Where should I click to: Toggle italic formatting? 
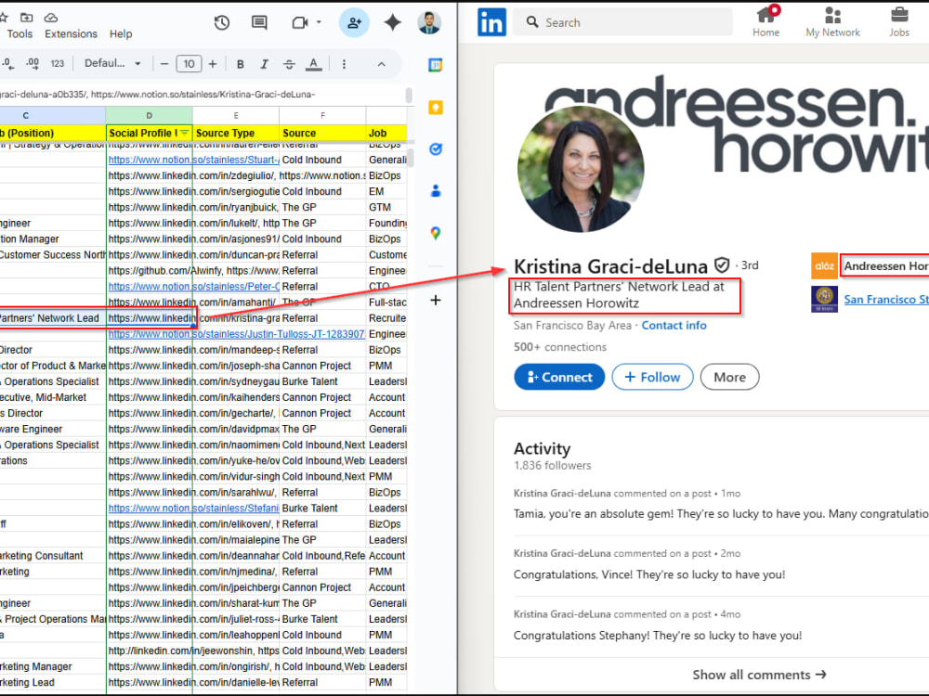pos(264,63)
